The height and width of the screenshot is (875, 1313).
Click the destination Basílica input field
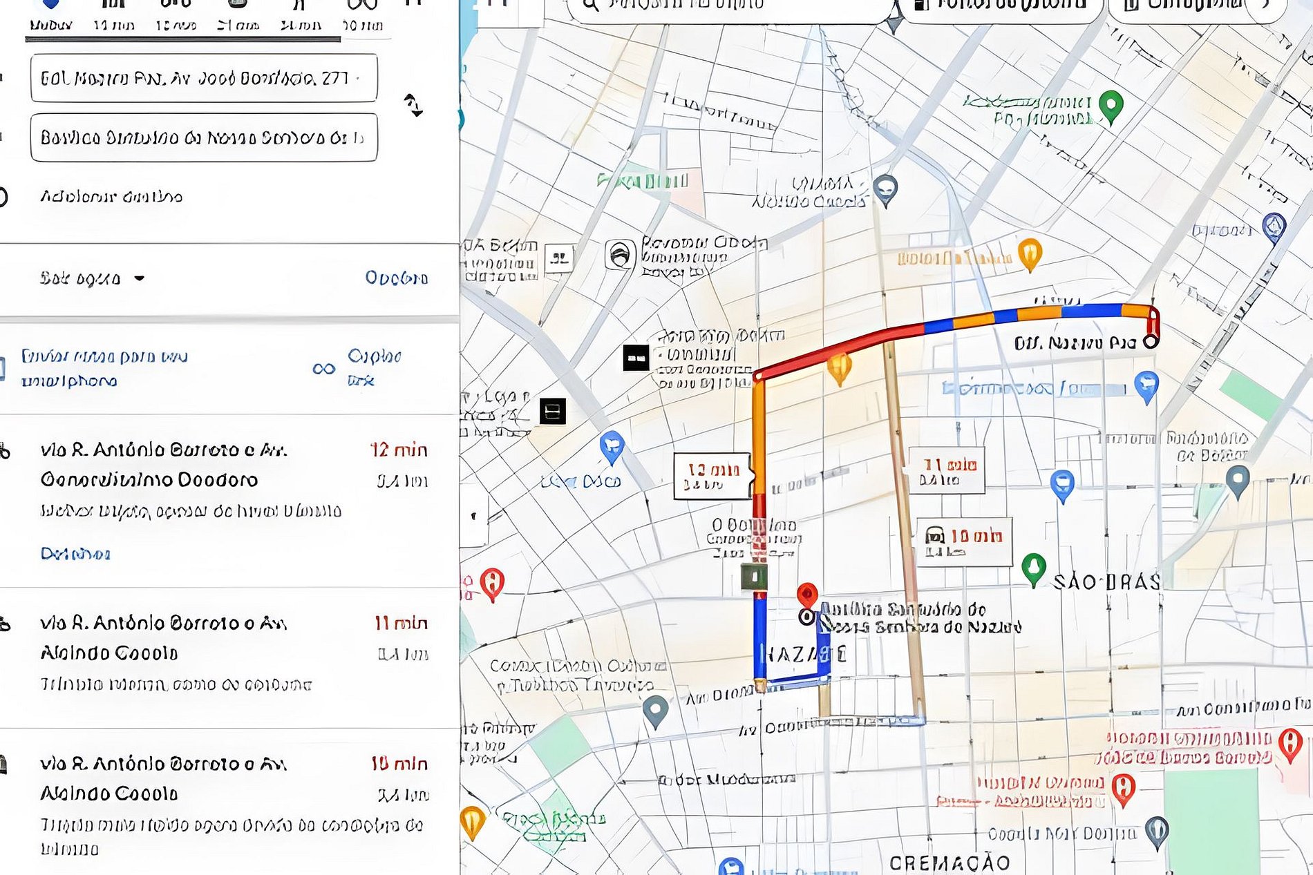coord(204,137)
